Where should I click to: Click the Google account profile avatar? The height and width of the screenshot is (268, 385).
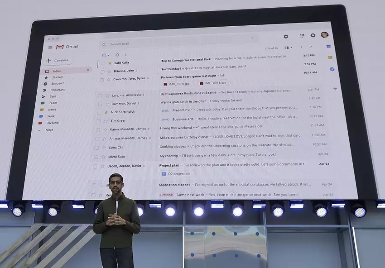(x=325, y=35)
